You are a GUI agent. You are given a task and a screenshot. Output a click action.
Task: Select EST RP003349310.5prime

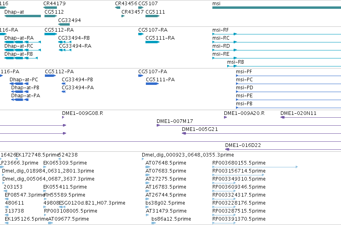click(x=224, y=183)
